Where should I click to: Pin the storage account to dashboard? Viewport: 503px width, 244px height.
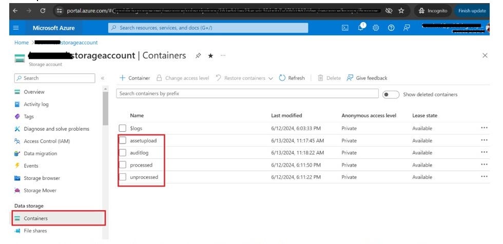pyautogui.click(x=198, y=56)
